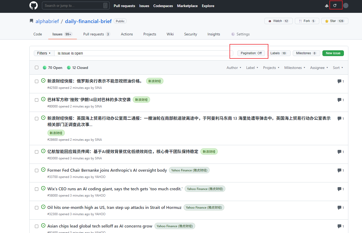Check the 英国海上贸易行动办公室 issue checkbox
The width and height of the screenshot is (362, 233).
(37, 118)
